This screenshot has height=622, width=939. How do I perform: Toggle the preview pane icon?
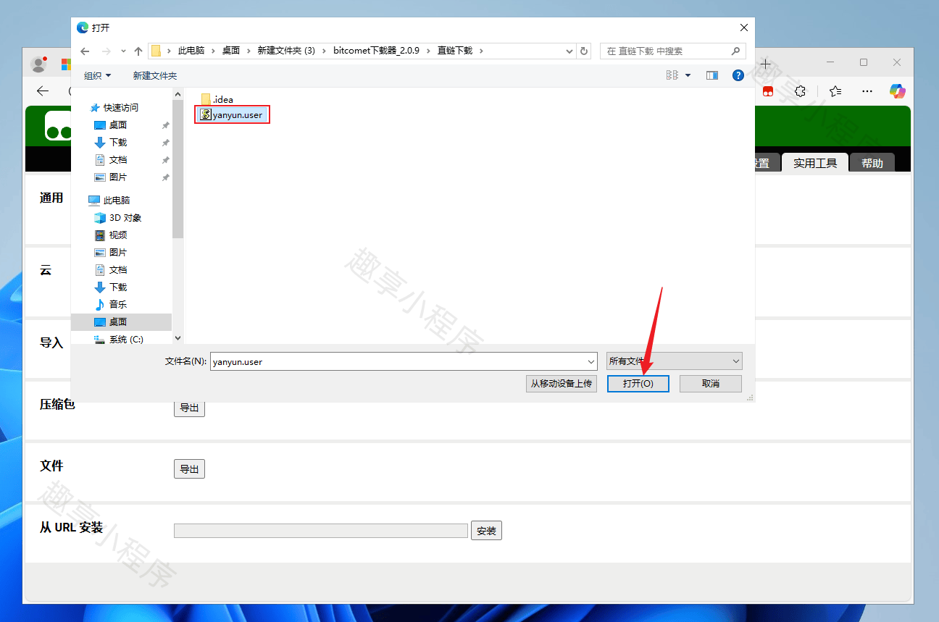[712, 75]
